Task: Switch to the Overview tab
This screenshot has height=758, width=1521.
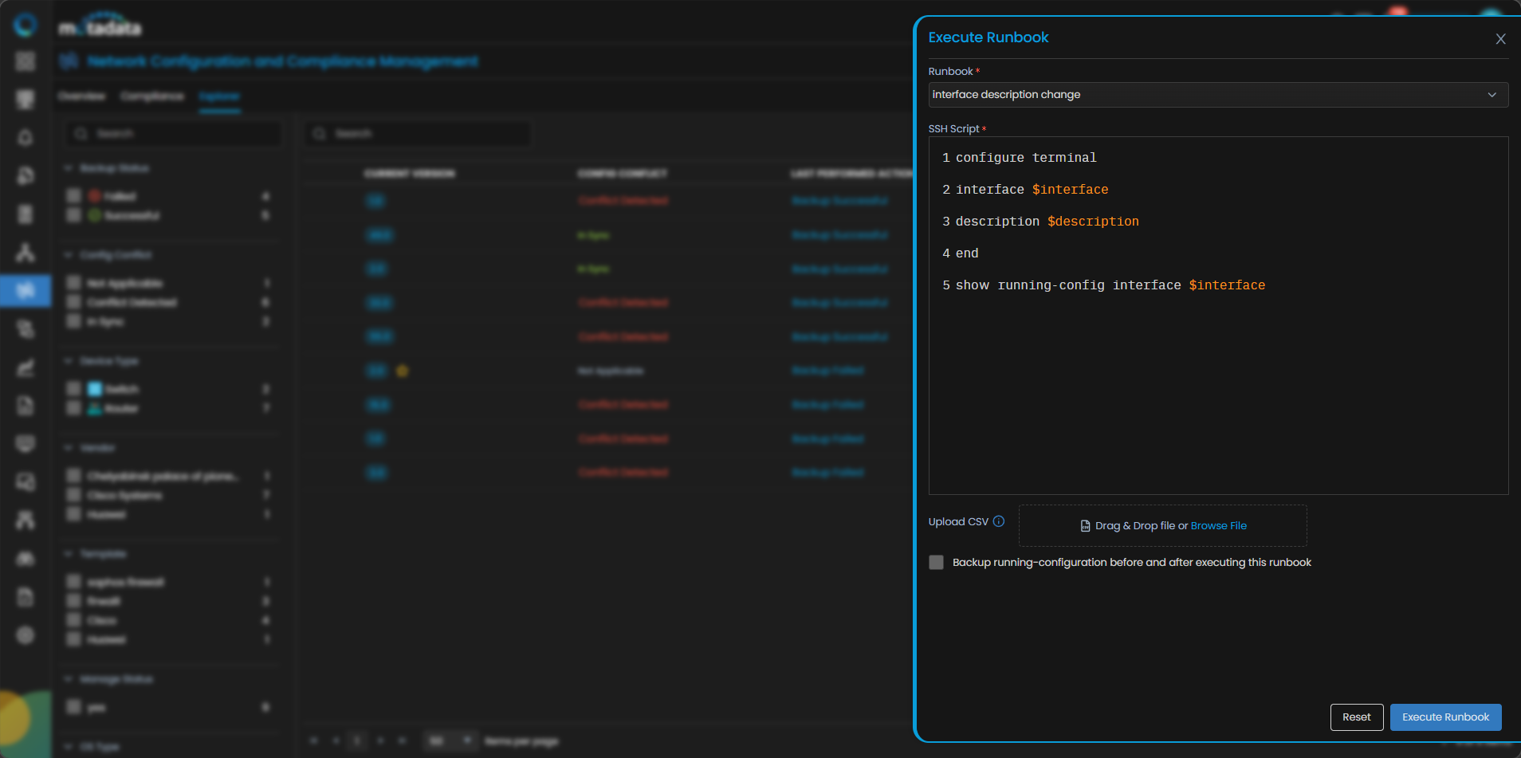Action: tap(81, 96)
